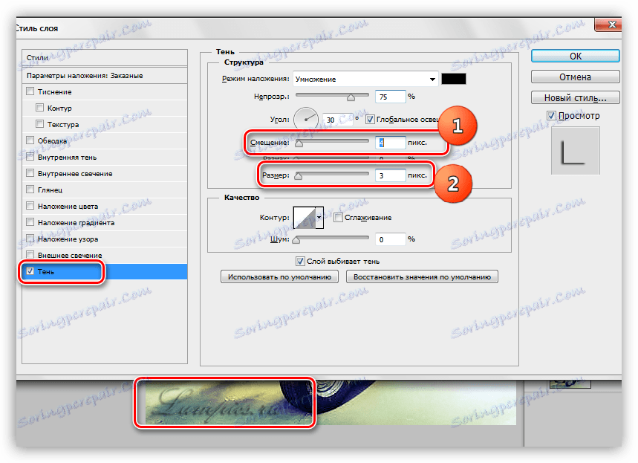Enable the Контур sub-option checkbox
This screenshot has width=638, height=463.
[39, 108]
